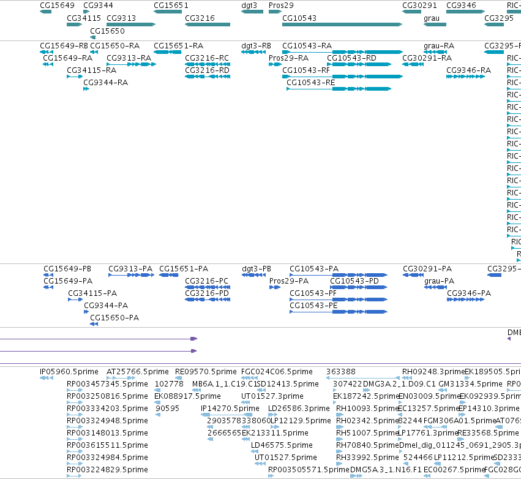Viewport: 521px width, 479px height.
Task: Click transcript grau-RA
Action: [435, 52]
